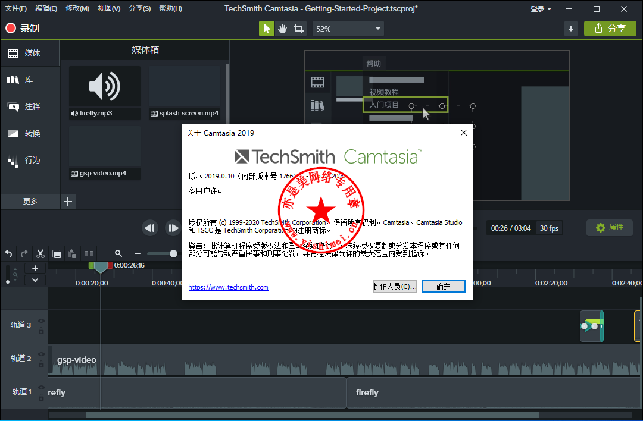
Task: Toggle visibility of 轨道 1
Action: point(41,387)
